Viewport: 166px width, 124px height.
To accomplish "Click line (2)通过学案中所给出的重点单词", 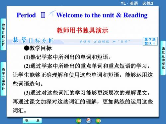I will pyautogui.click(x=87, y=66).
